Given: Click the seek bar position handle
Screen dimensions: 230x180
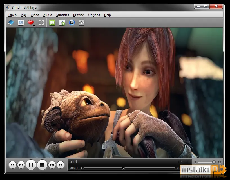Looking at the screenshot, I should pyautogui.click(x=123, y=168).
